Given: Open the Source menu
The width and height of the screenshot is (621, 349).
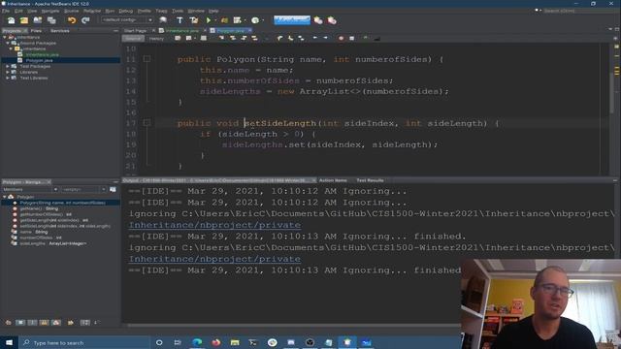Looking at the screenshot, I should [x=71, y=11].
